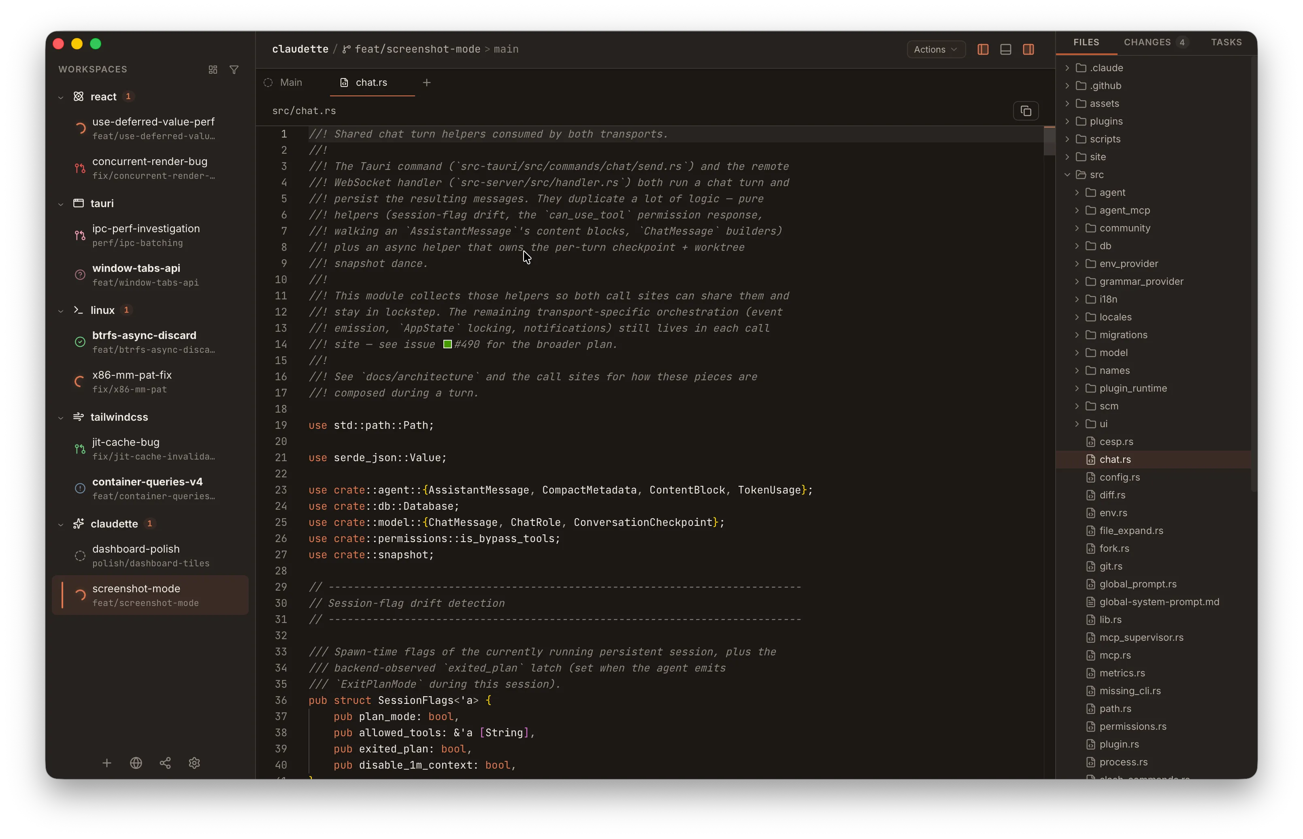The height and width of the screenshot is (839, 1303).
Task: Click the editor vertical scrollbar thumb
Action: 1050,141
